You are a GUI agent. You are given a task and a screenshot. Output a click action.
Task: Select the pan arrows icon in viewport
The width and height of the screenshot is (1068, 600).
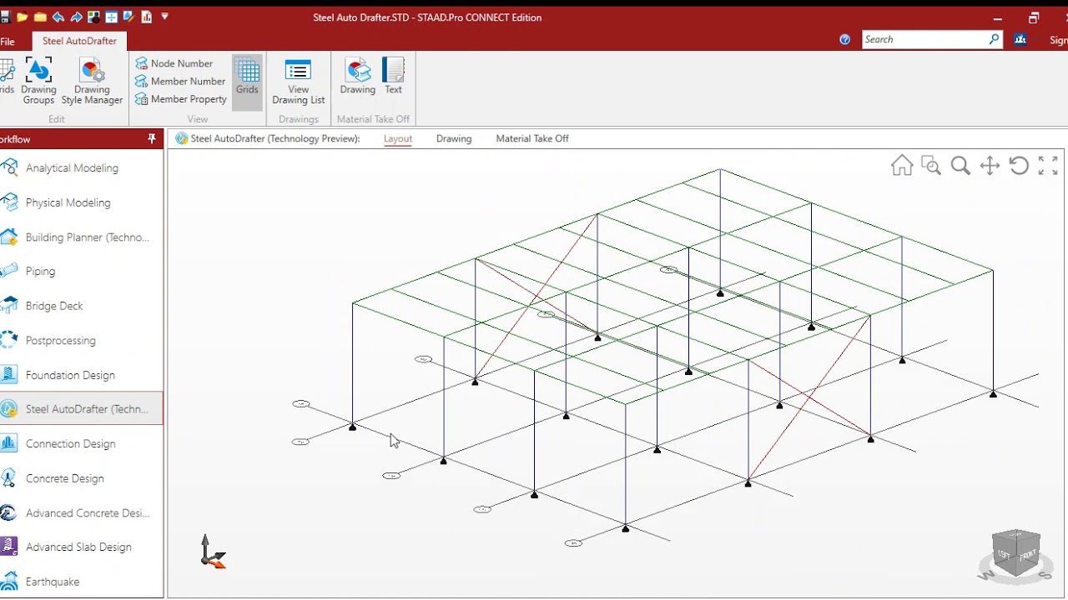tap(990, 166)
